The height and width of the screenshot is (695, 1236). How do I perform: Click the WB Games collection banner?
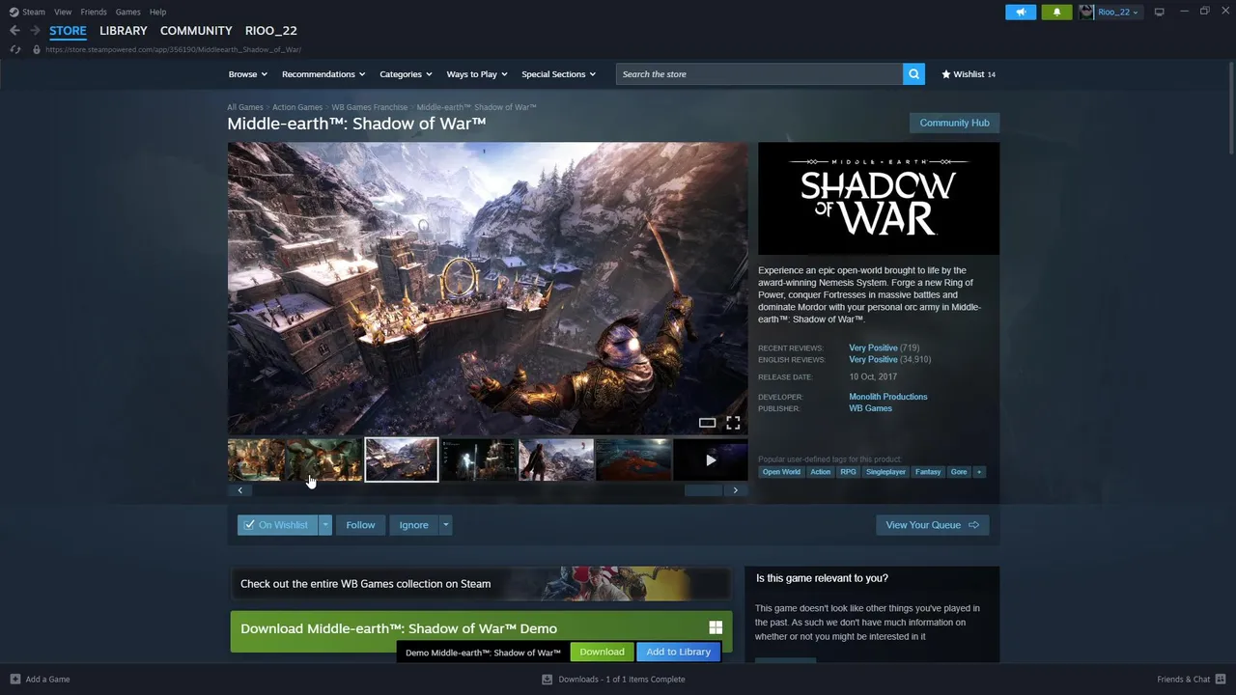pos(481,584)
